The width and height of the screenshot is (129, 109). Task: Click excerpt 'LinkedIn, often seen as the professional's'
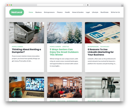tap(102, 61)
